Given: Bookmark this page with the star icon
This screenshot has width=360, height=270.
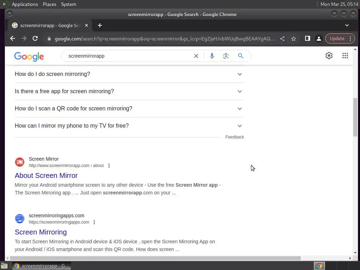Looking at the screenshot, I should click(x=294, y=39).
